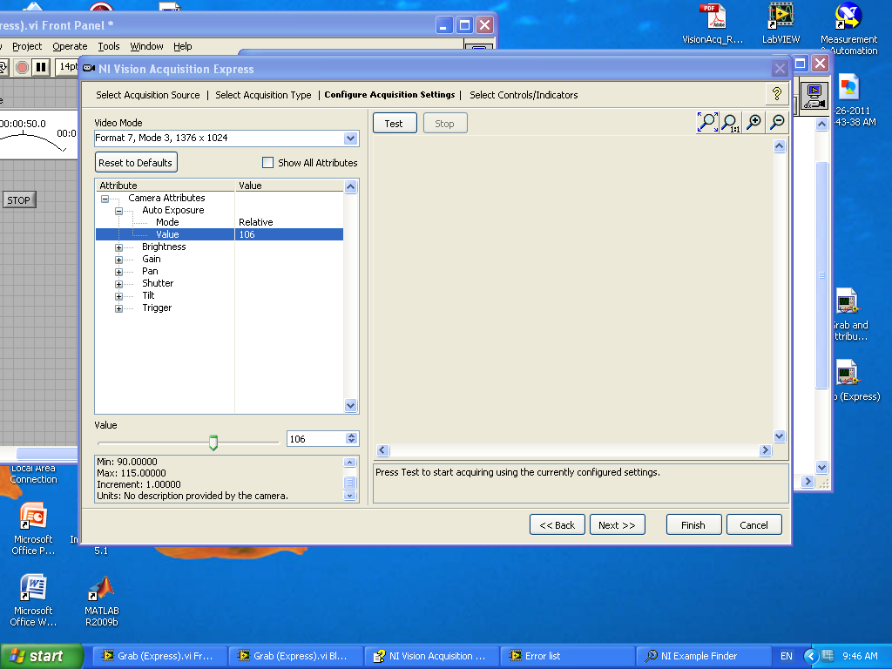Screen dimensions: 892x669
Task: Select the Zoom to Fit tool
Action: [x=707, y=122]
